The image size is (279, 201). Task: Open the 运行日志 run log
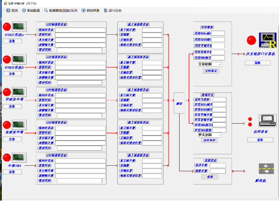tap(113, 11)
